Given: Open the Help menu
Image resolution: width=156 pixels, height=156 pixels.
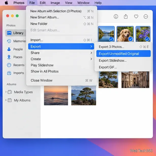Looking at the screenshot, I should click(x=98, y=3).
